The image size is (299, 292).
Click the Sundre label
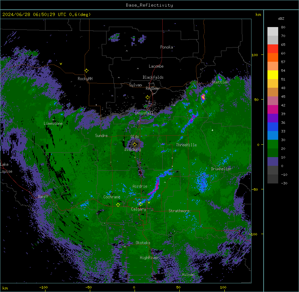[x=101, y=136]
